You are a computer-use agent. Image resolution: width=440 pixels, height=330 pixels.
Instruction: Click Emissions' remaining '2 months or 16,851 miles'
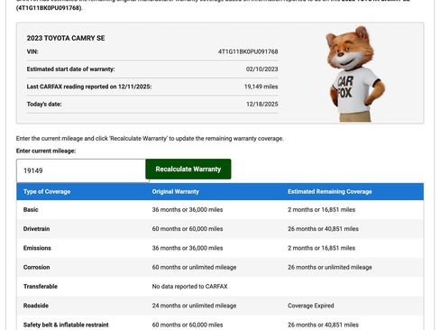[x=321, y=248]
